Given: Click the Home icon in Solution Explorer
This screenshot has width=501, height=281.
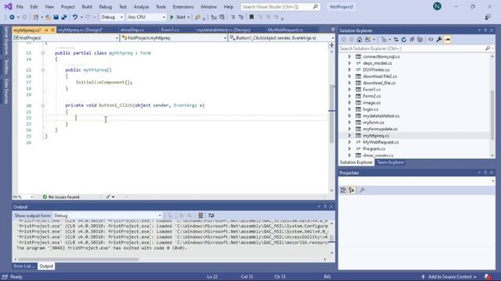Looking at the screenshot, I should click(359, 40).
